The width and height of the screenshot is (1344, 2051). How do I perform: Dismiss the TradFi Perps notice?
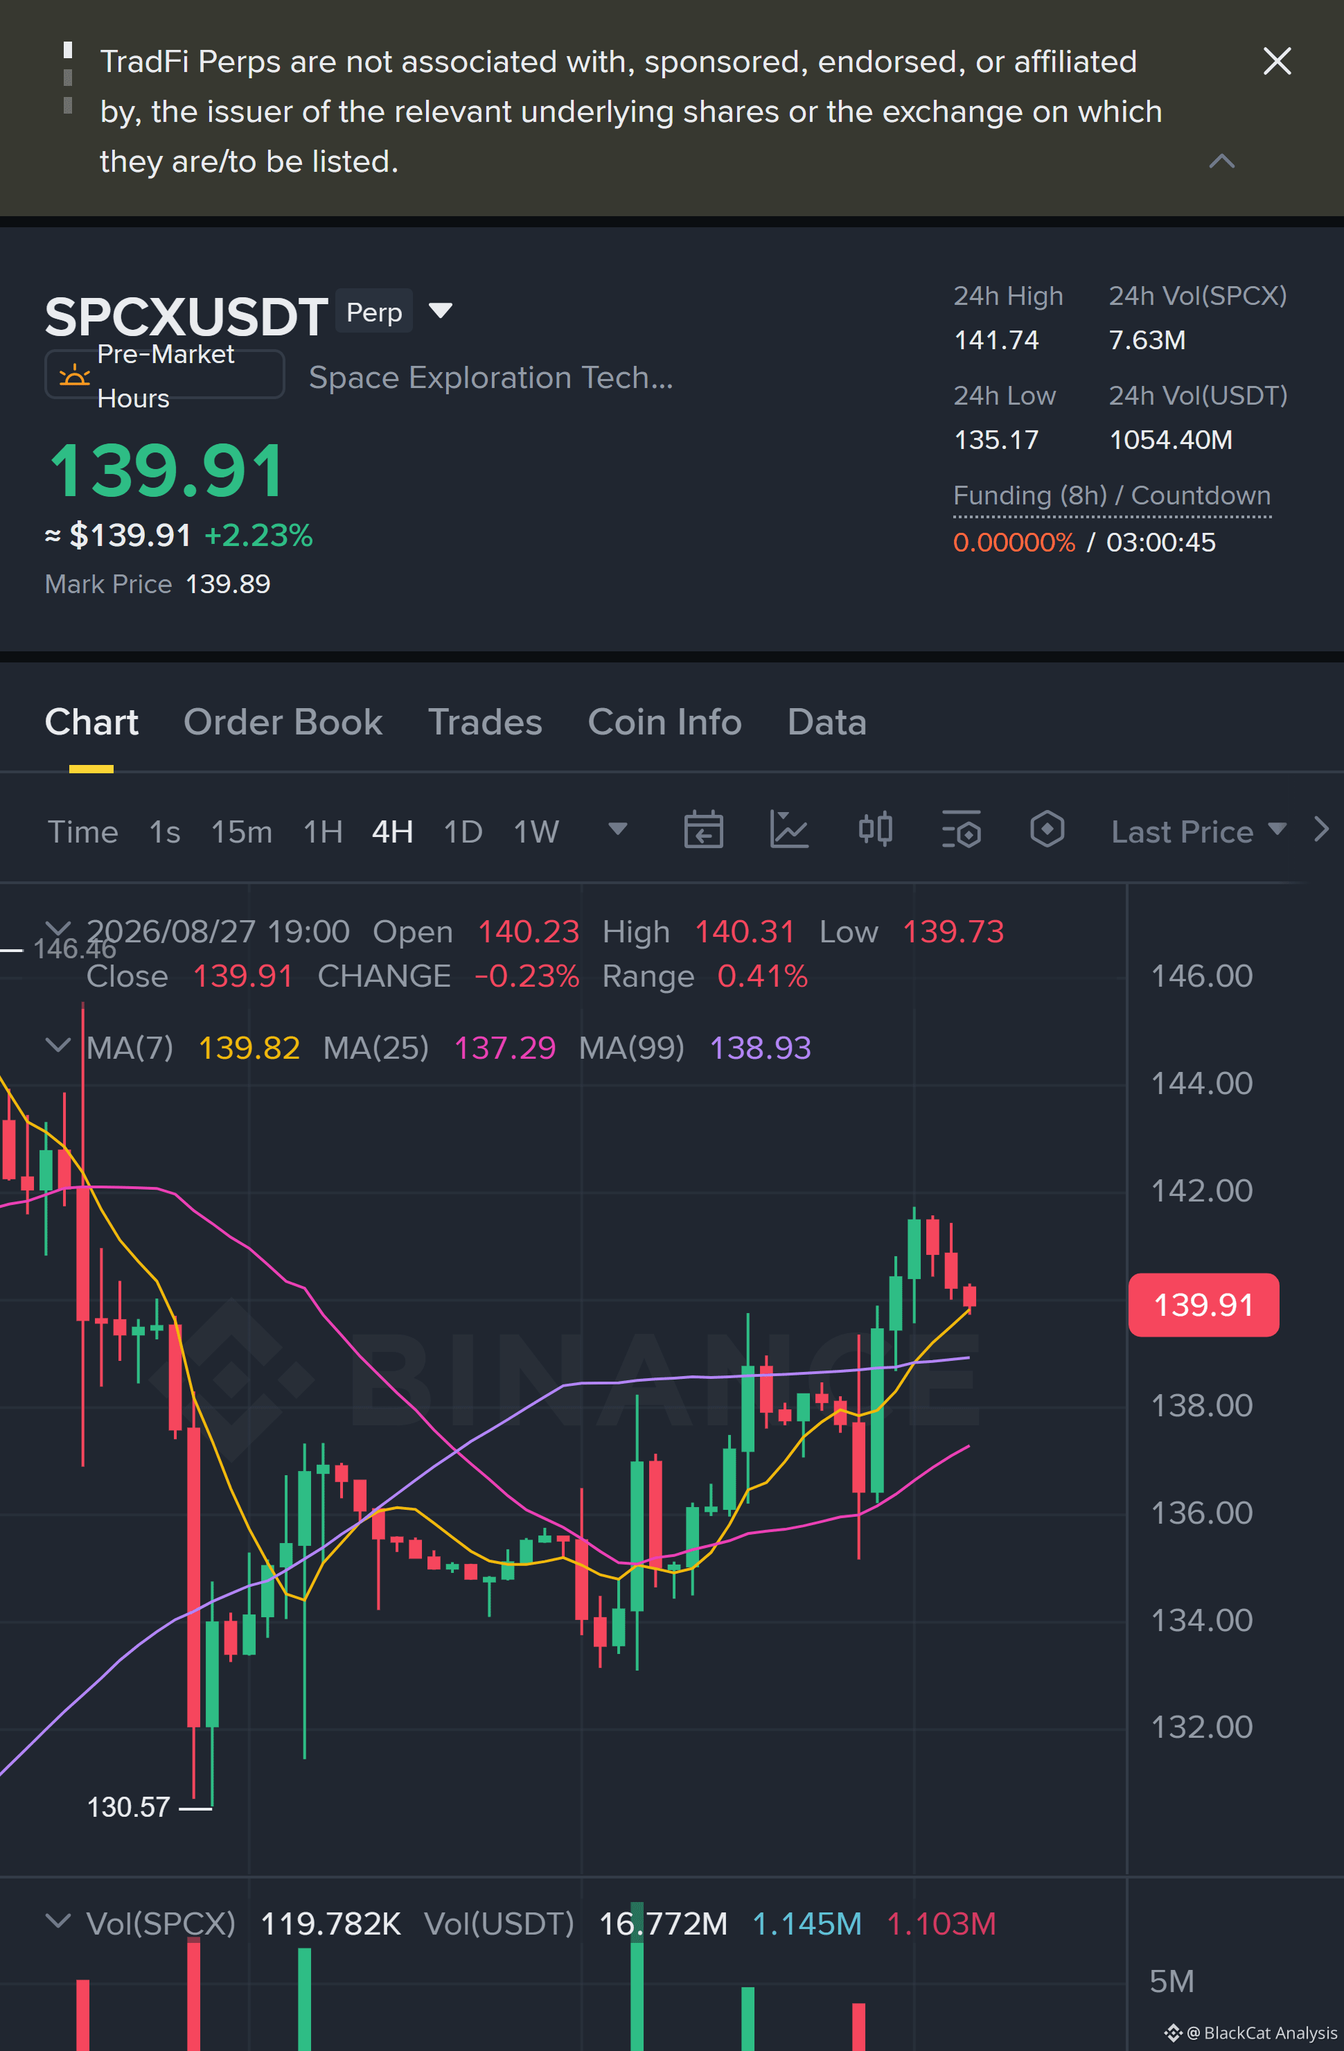click(x=1276, y=61)
